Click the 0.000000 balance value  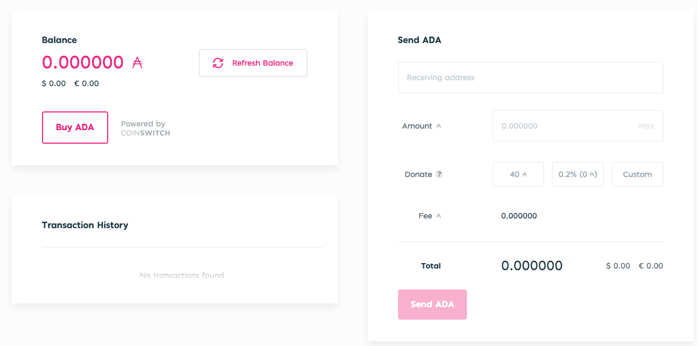pyautogui.click(x=83, y=62)
